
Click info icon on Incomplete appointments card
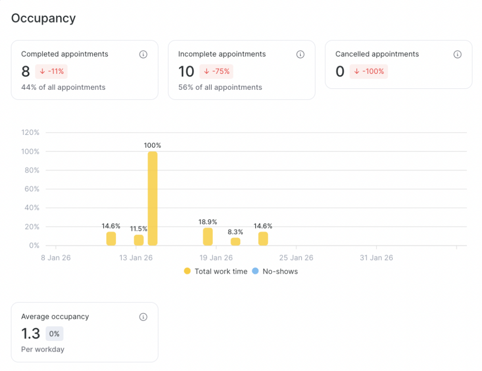tap(300, 55)
